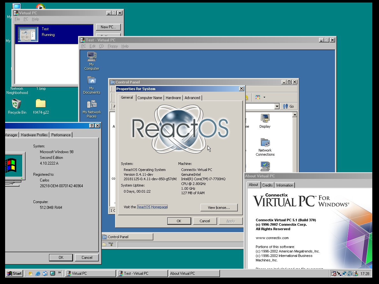Click scroll up arrow in Control Panel window

click(x=295, y=115)
